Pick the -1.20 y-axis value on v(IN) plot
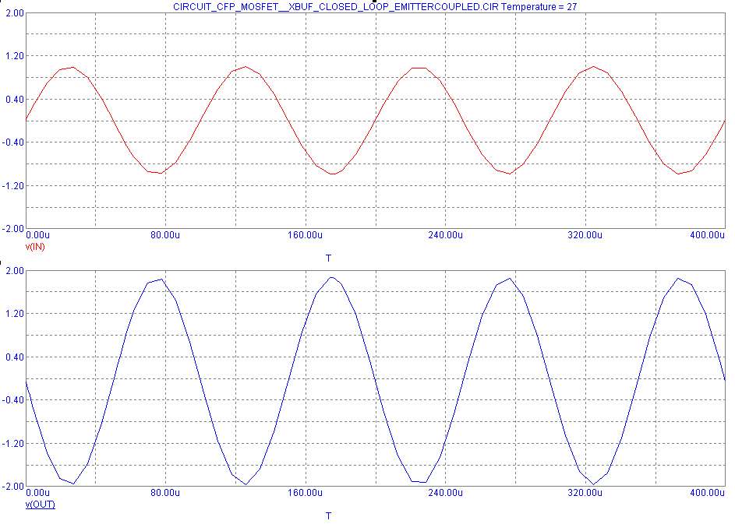Screen dimensions: 735x524 (x=13, y=186)
